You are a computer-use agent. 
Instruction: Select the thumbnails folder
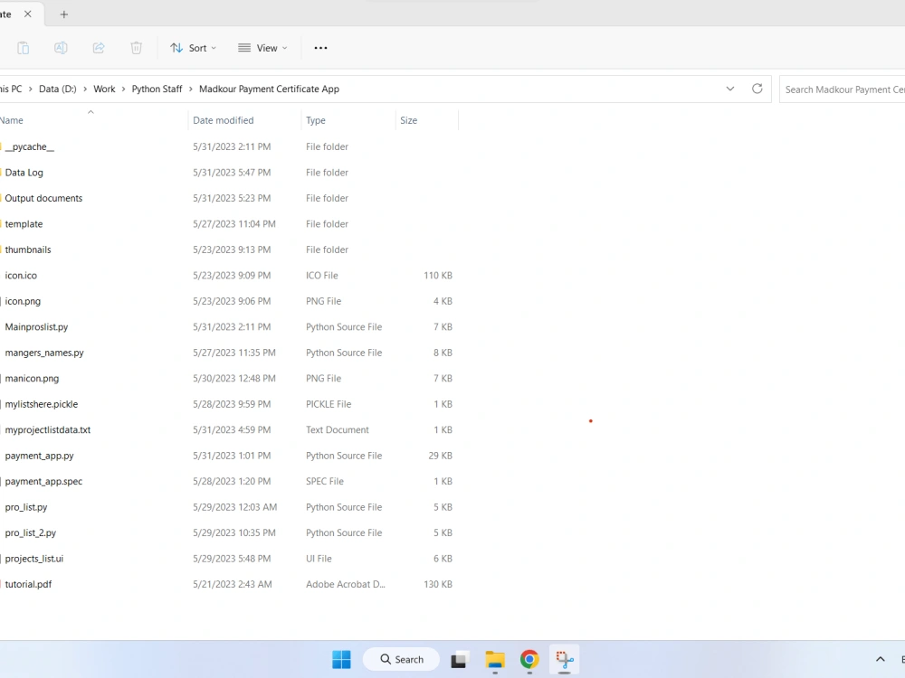point(28,250)
